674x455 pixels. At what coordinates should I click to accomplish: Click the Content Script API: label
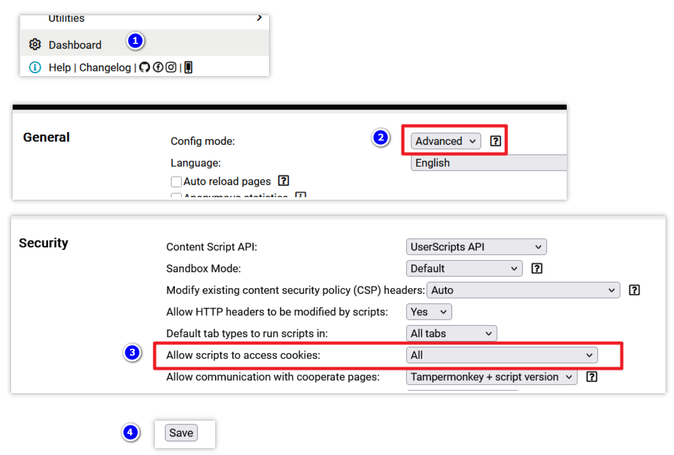(211, 247)
